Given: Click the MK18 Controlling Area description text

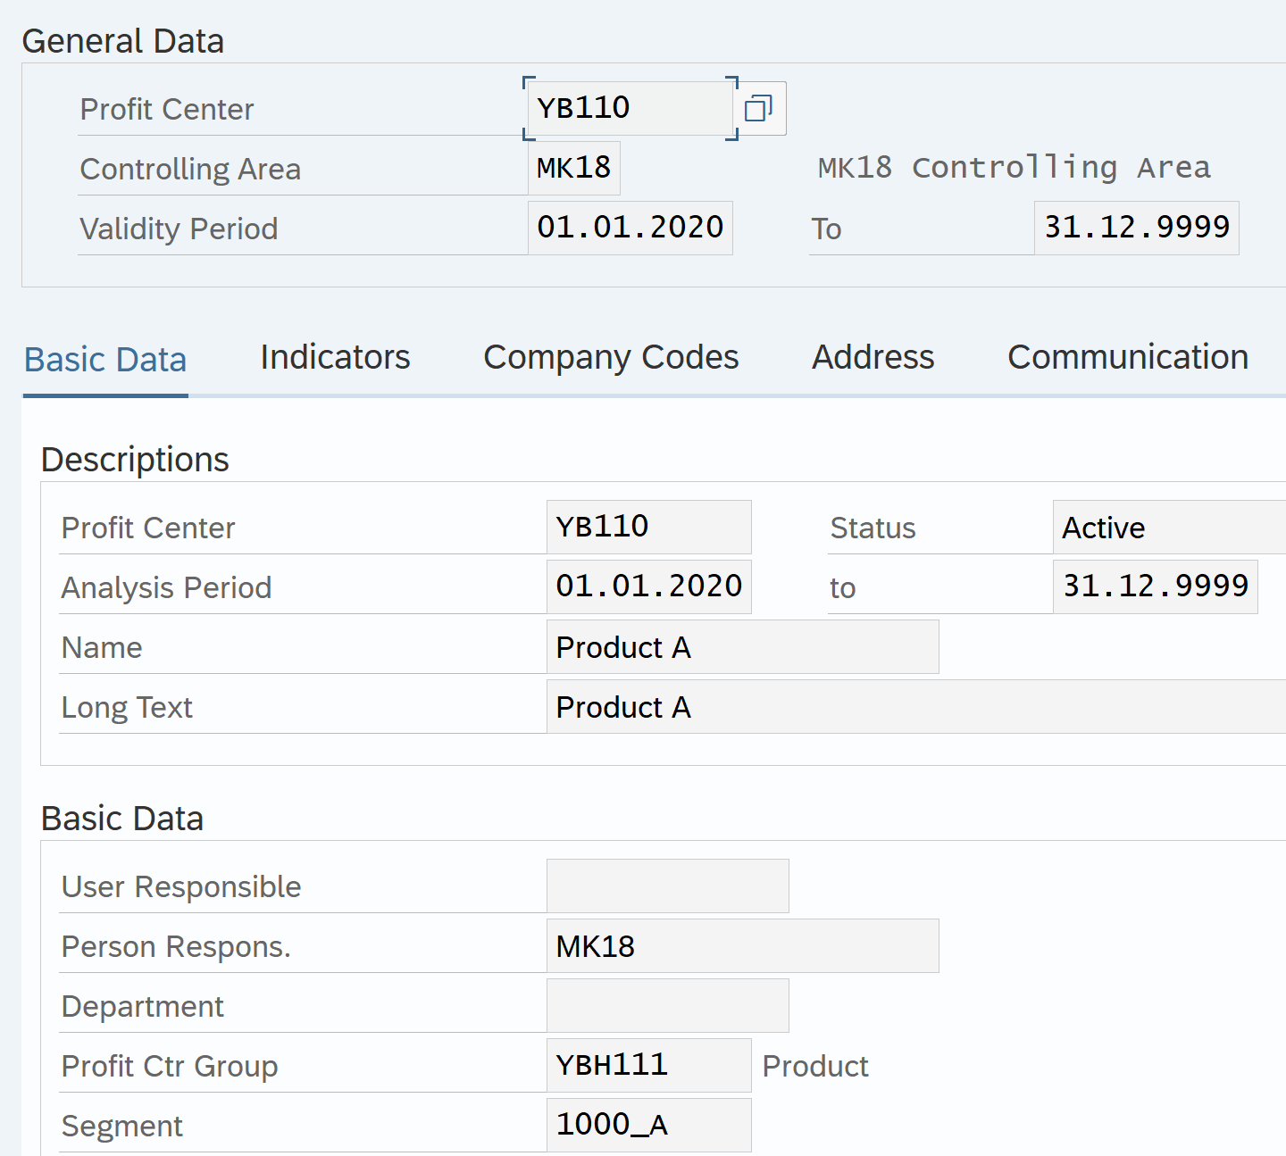Looking at the screenshot, I should [1015, 168].
